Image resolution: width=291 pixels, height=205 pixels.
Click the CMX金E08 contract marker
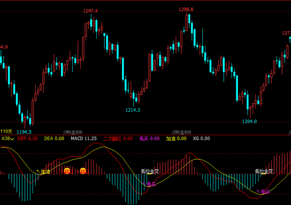click(182, 132)
